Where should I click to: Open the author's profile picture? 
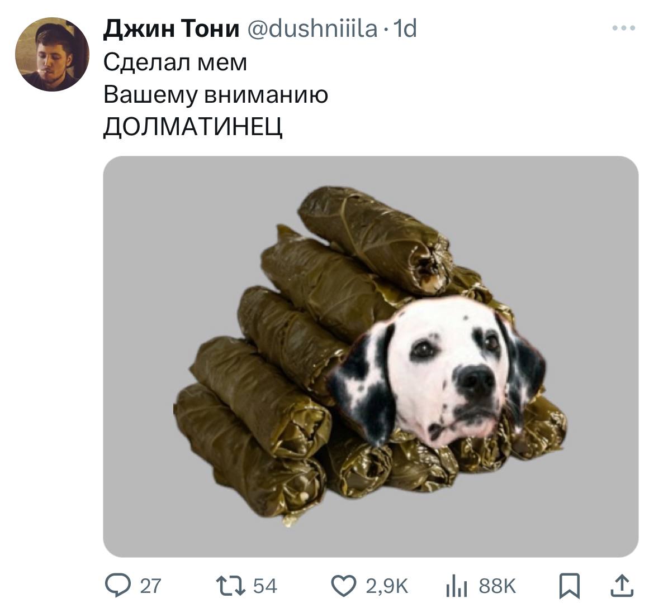click(52, 54)
